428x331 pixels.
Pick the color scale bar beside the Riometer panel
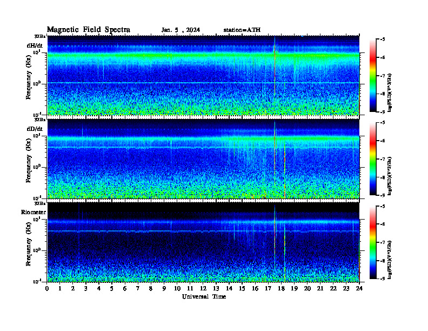(x=373, y=242)
